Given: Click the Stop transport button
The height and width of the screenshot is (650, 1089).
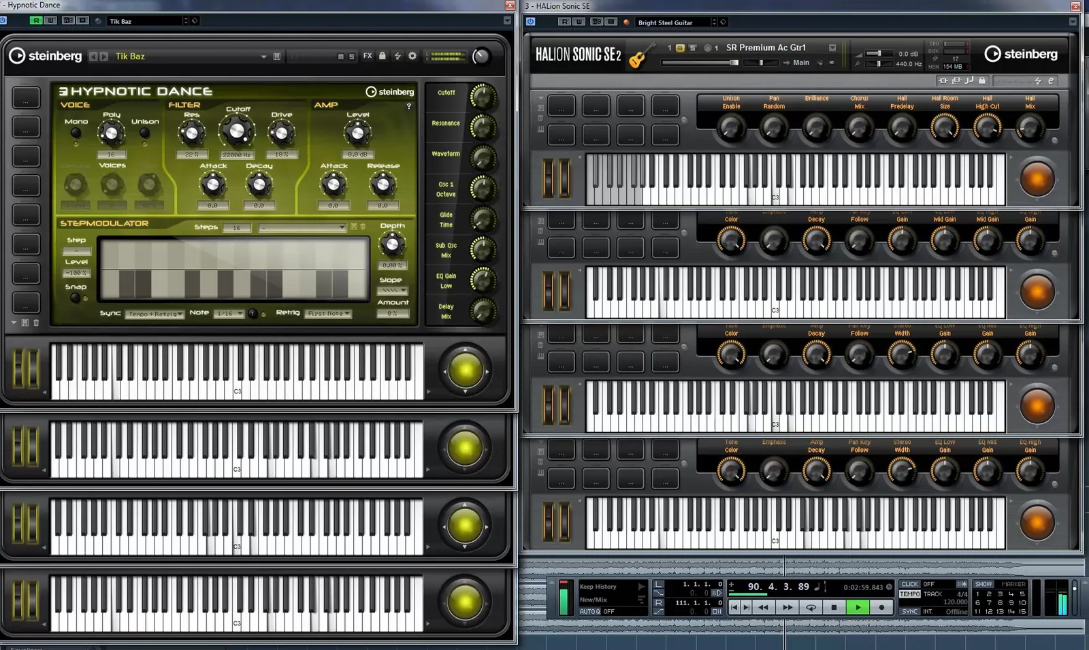Looking at the screenshot, I should [834, 607].
